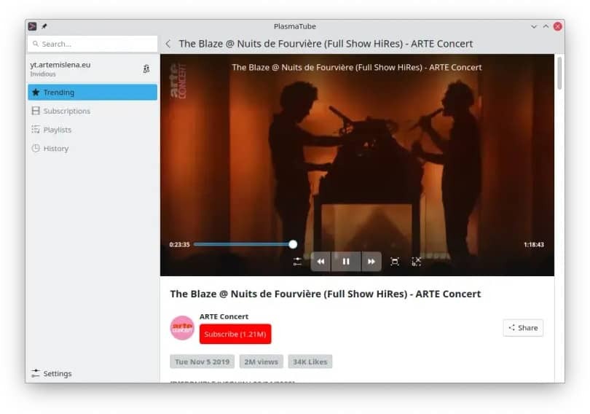Click into the Search field
The width and height of the screenshot is (590, 414).
pos(93,44)
